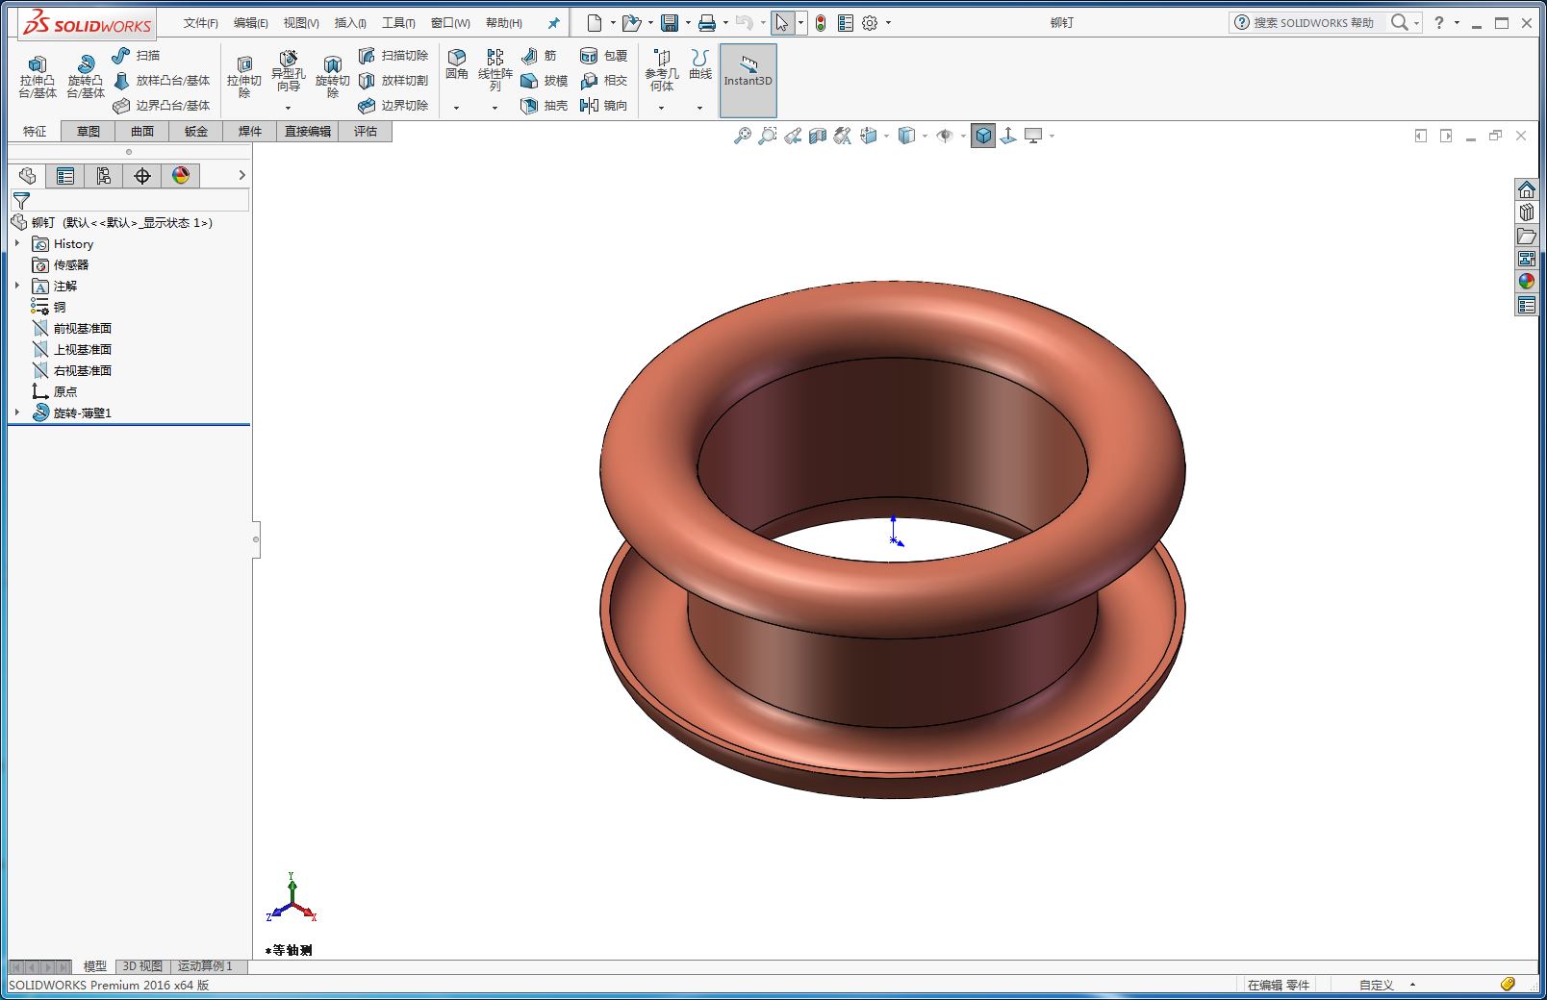Click the 扫描 sweep tool
The image size is (1547, 1000).
tap(136, 56)
